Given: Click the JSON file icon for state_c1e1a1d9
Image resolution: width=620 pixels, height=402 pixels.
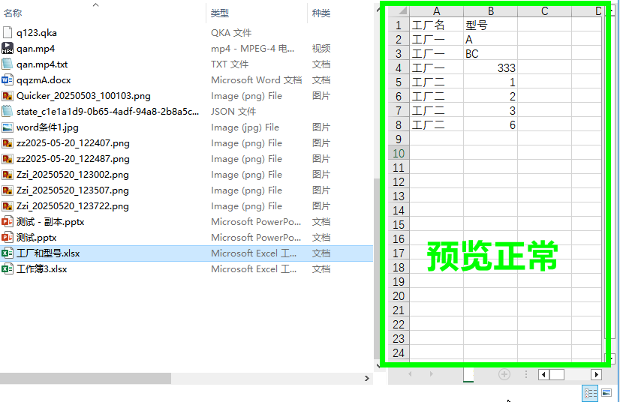Looking at the screenshot, I should pos(7,112).
